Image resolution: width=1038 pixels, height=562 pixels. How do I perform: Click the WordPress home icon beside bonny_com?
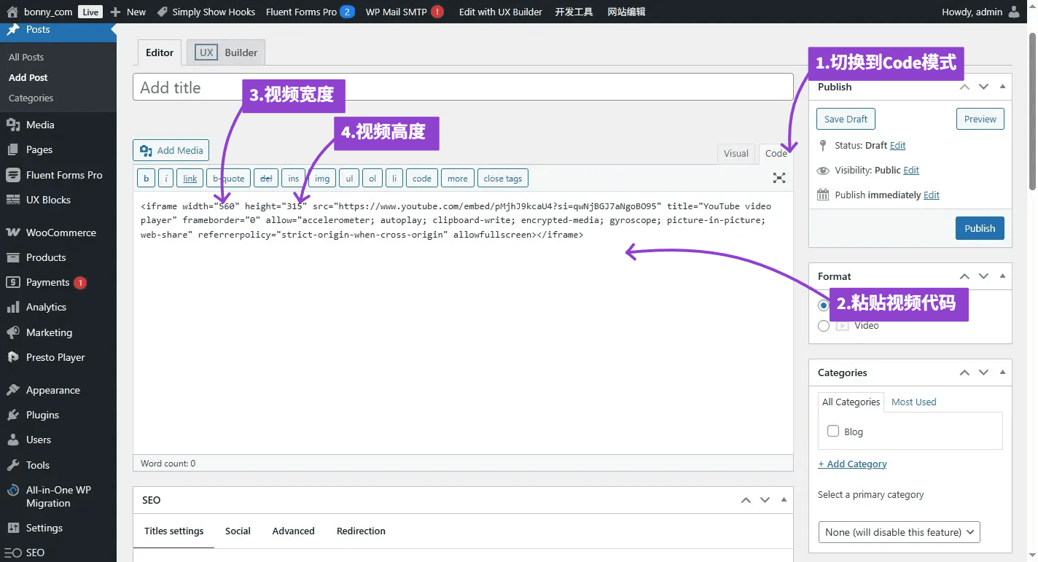12,12
